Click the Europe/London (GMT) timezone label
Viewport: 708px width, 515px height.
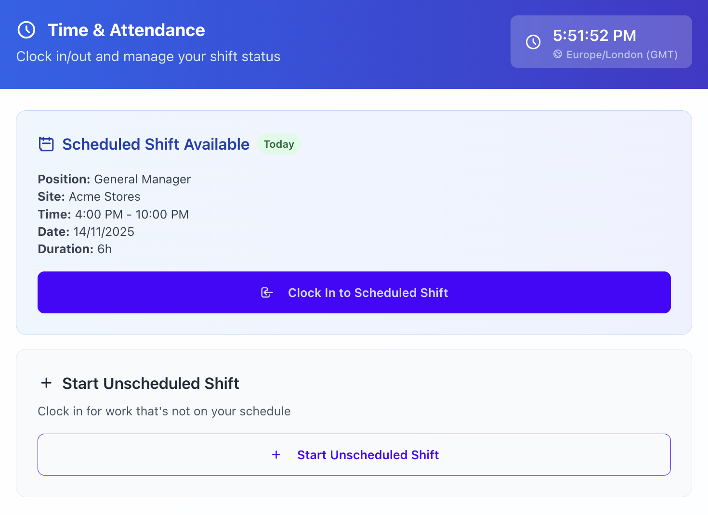[x=622, y=55]
